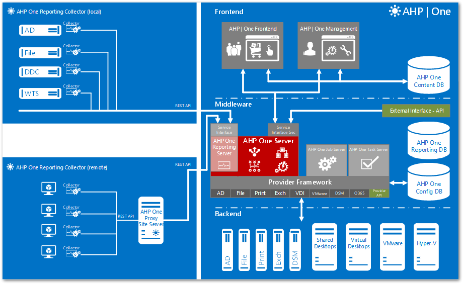Click the File backend server tower
Image resolution: width=463 pixels, height=284 pixels.
pyautogui.click(x=244, y=250)
